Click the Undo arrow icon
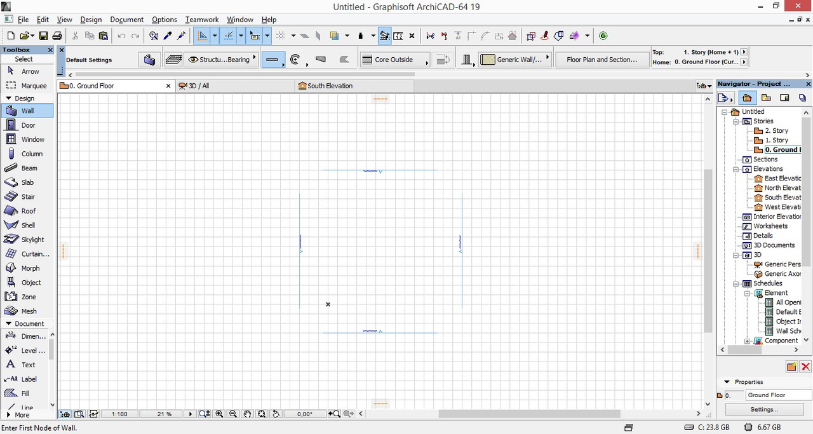Viewport: 813px width, 434px height. click(121, 36)
